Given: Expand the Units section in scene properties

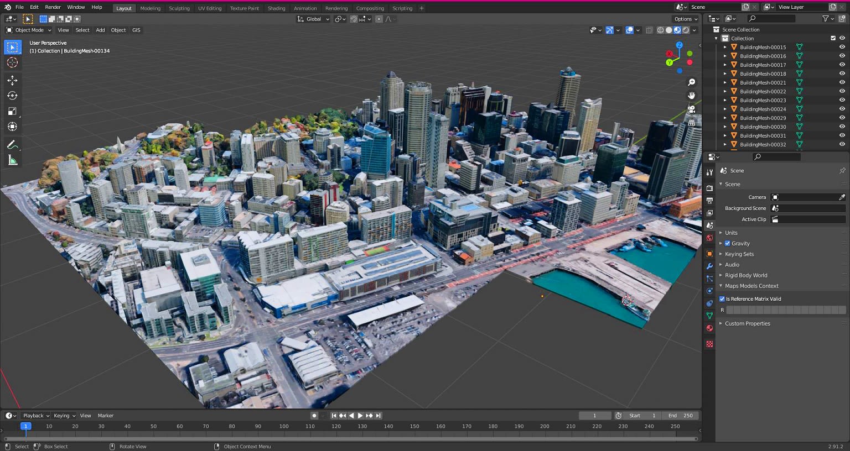Looking at the screenshot, I should [x=721, y=233].
